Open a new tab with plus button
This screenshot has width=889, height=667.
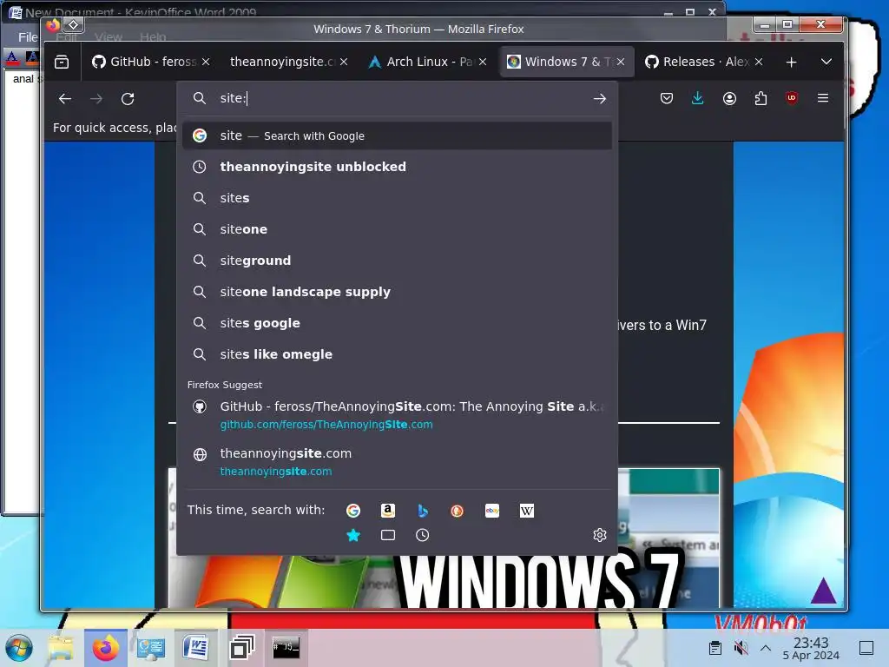(x=792, y=62)
